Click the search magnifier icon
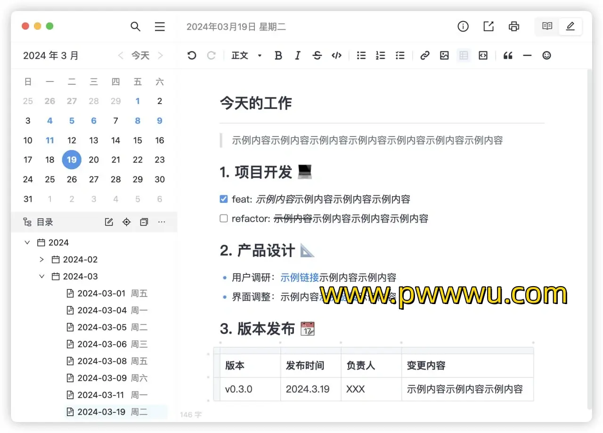Image resolution: width=603 pixels, height=433 pixels. [135, 27]
